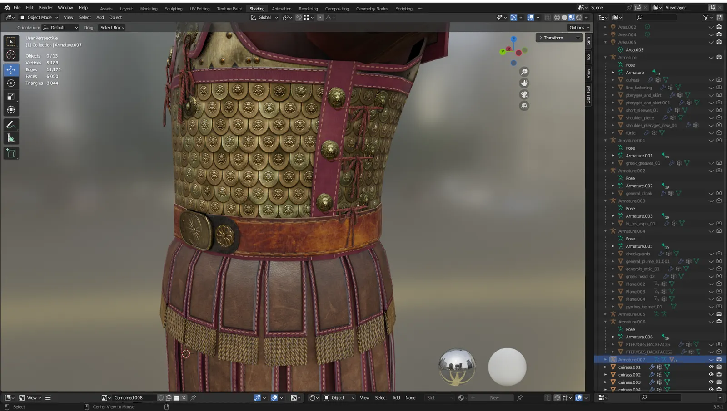
Task: Open the Item sidebar tab
Action: [x=588, y=41]
